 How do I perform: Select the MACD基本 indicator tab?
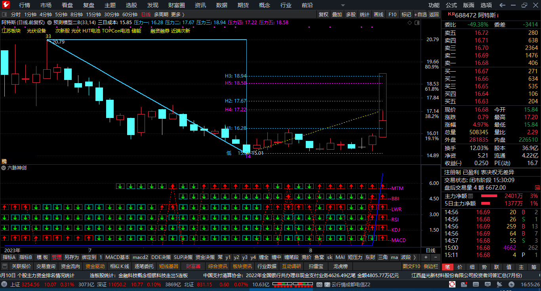click(x=117, y=257)
